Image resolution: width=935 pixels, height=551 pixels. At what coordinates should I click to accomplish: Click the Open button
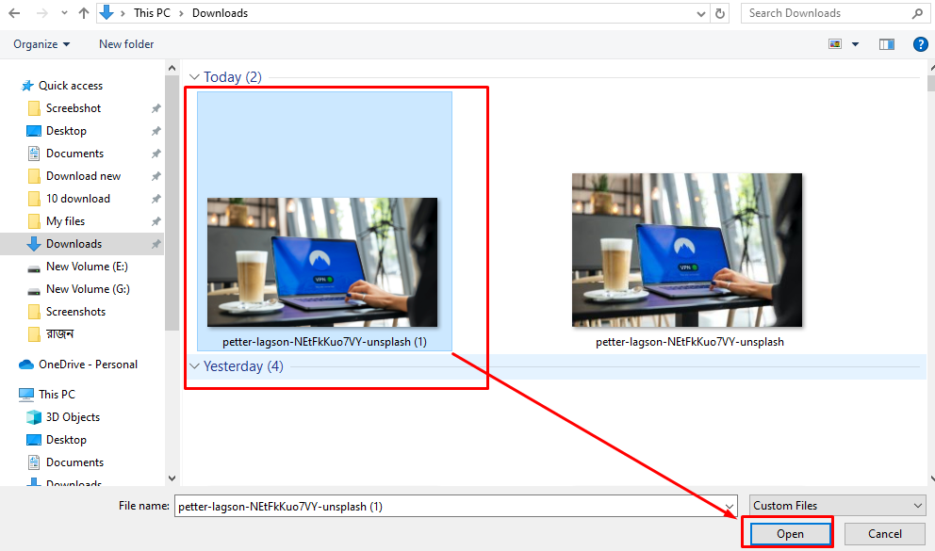point(790,534)
